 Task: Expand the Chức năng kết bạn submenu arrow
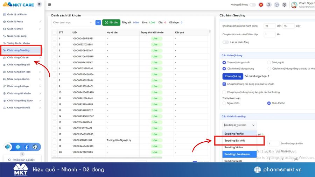tap(40, 86)
